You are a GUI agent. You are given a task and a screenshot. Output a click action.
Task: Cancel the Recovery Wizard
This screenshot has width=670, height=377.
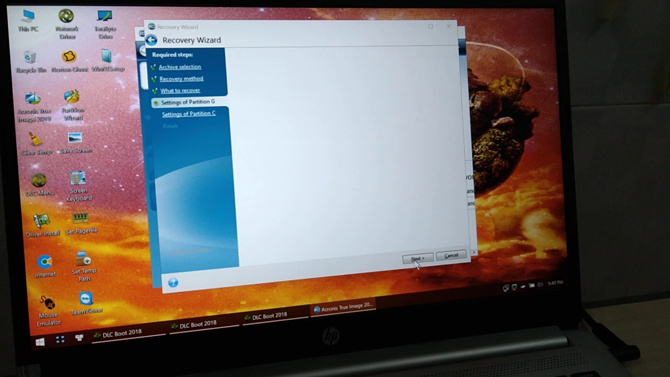[x=451, y=255]
